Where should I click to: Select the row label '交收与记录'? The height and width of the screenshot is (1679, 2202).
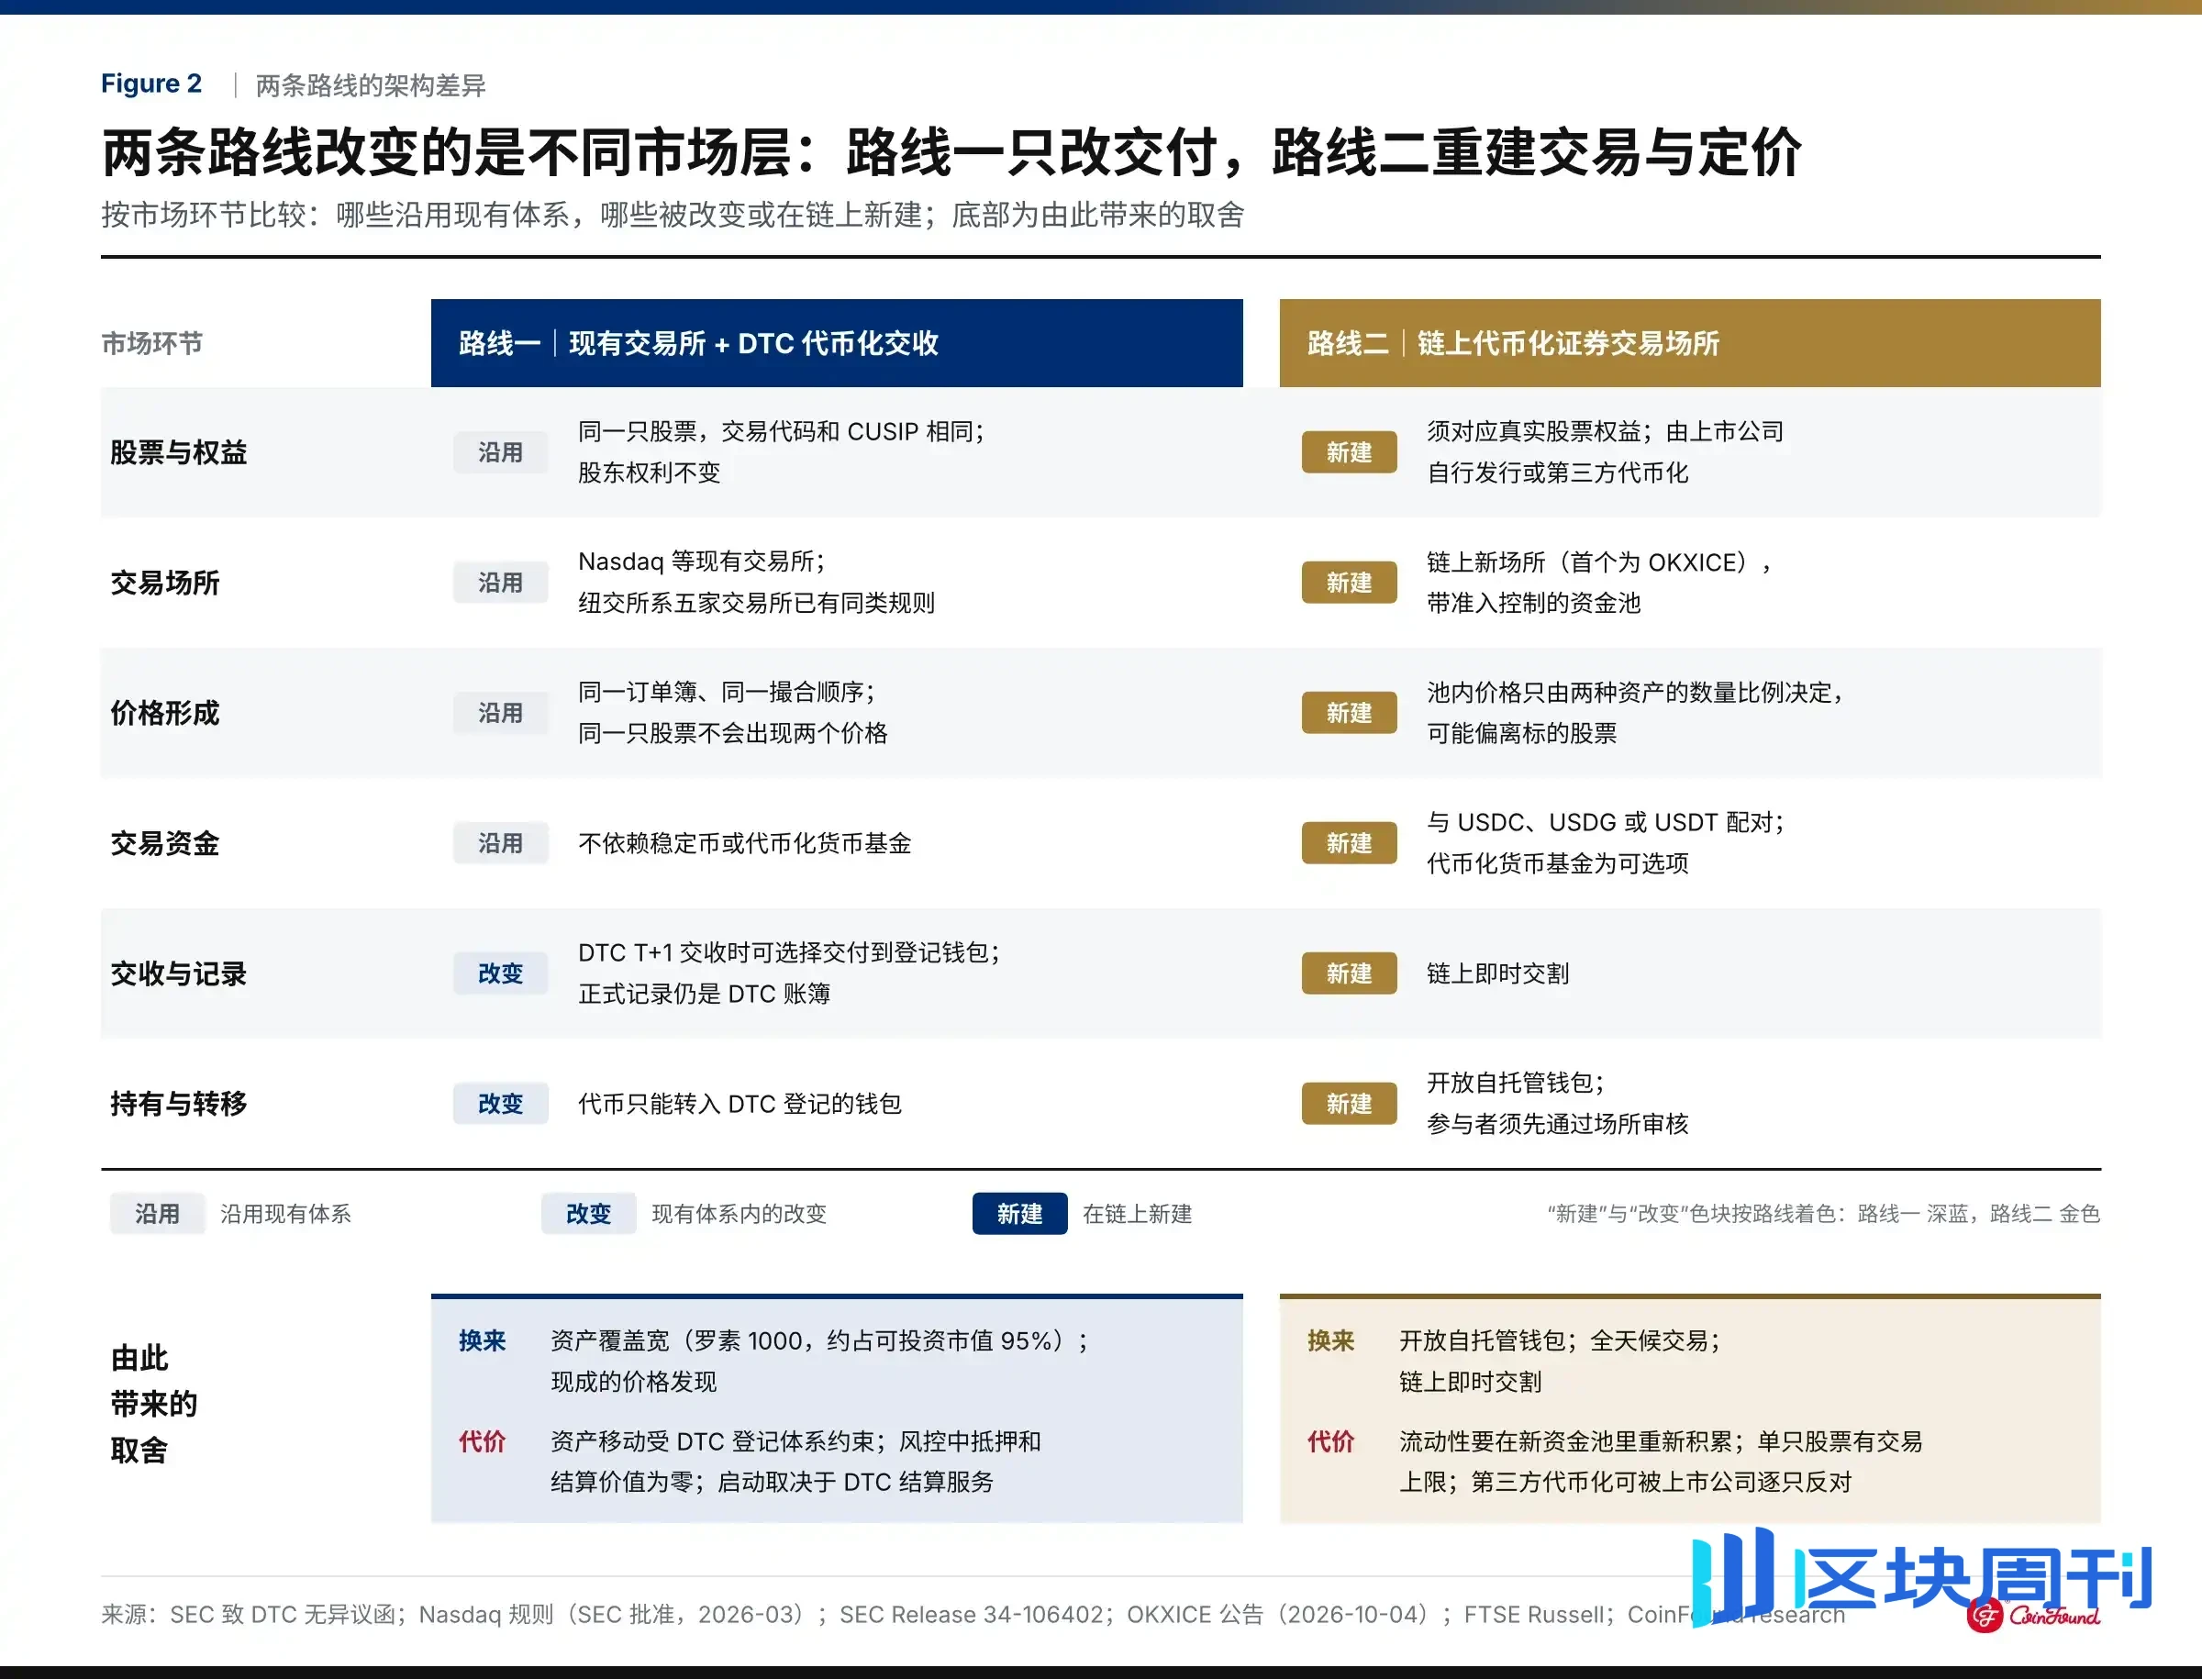click(x=179, y=973)
